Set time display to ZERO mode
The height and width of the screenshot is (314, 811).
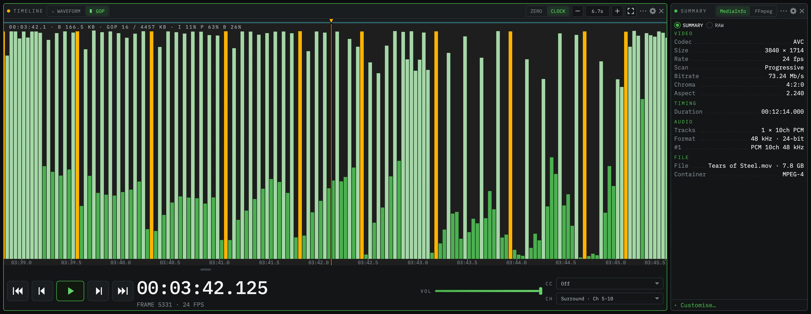click(x=536, y=11)
